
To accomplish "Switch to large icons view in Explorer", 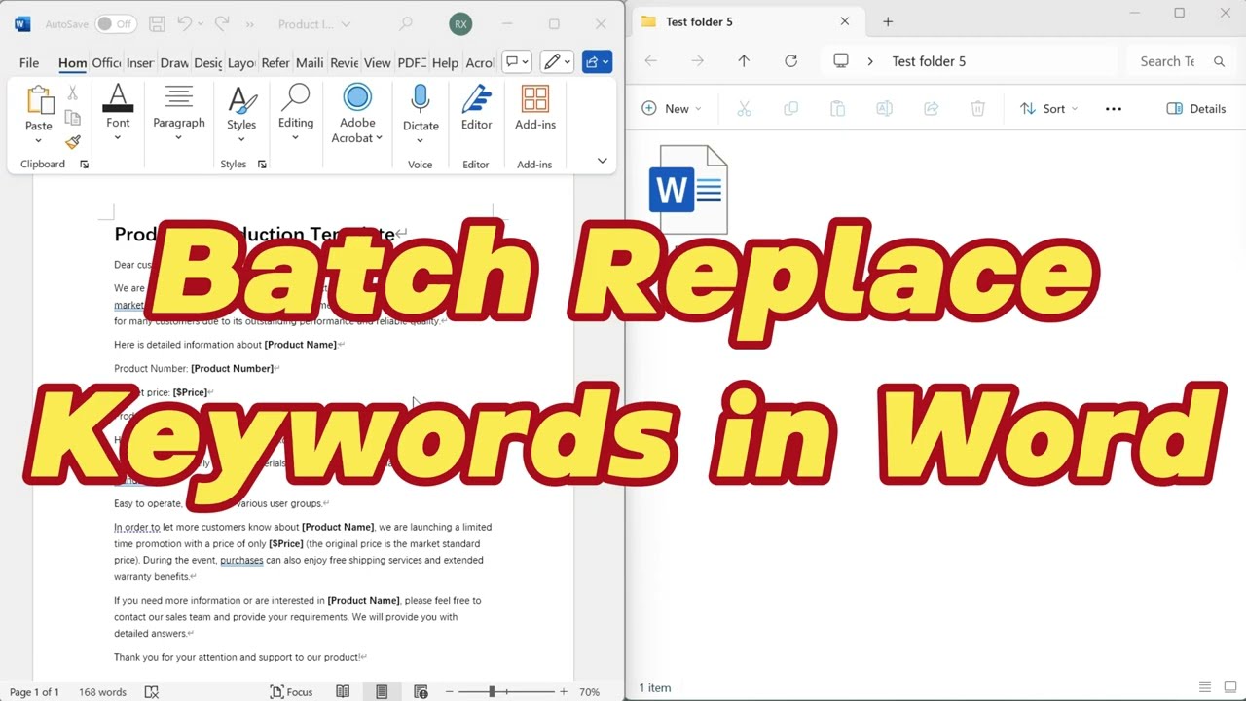I will 1228,687.
